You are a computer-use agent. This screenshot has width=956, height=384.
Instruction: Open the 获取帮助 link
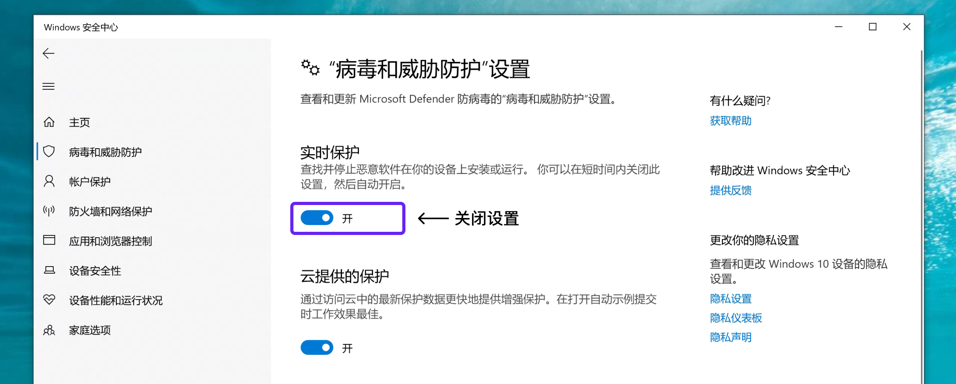click(x=730, y=121)
